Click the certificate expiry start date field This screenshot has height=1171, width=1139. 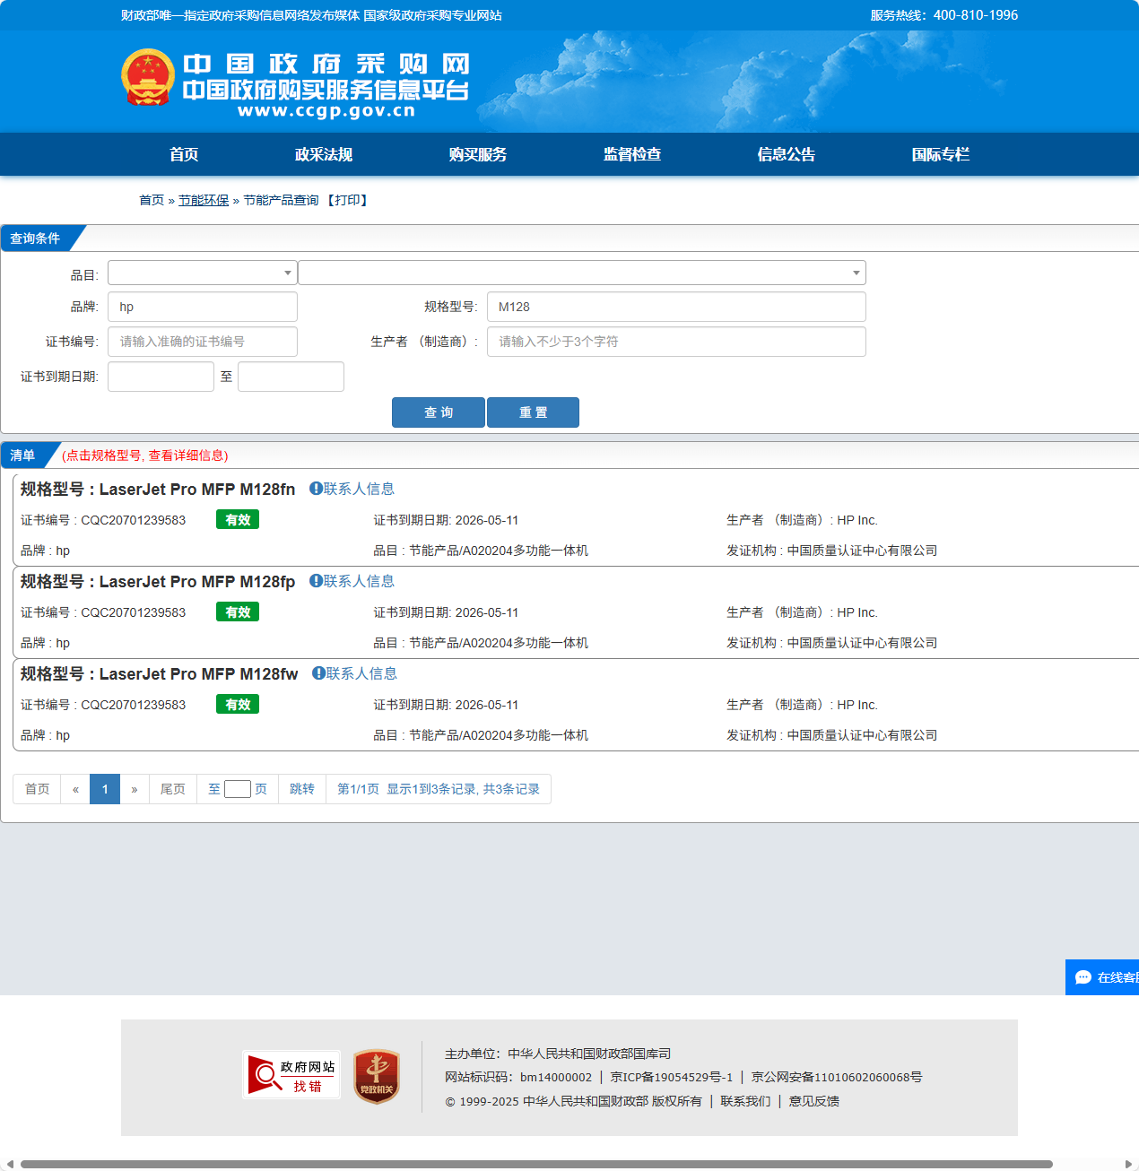pos(161,377)
